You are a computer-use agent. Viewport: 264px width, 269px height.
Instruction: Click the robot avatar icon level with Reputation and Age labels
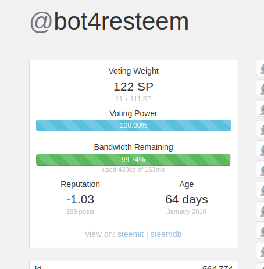click(262, 191)
